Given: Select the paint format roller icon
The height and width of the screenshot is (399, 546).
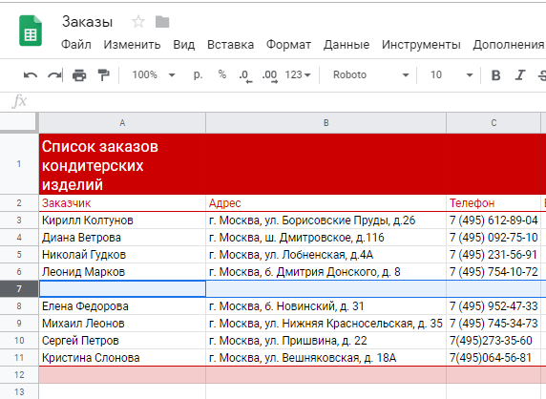Looking at the screenshot, I should coord(103,75).
